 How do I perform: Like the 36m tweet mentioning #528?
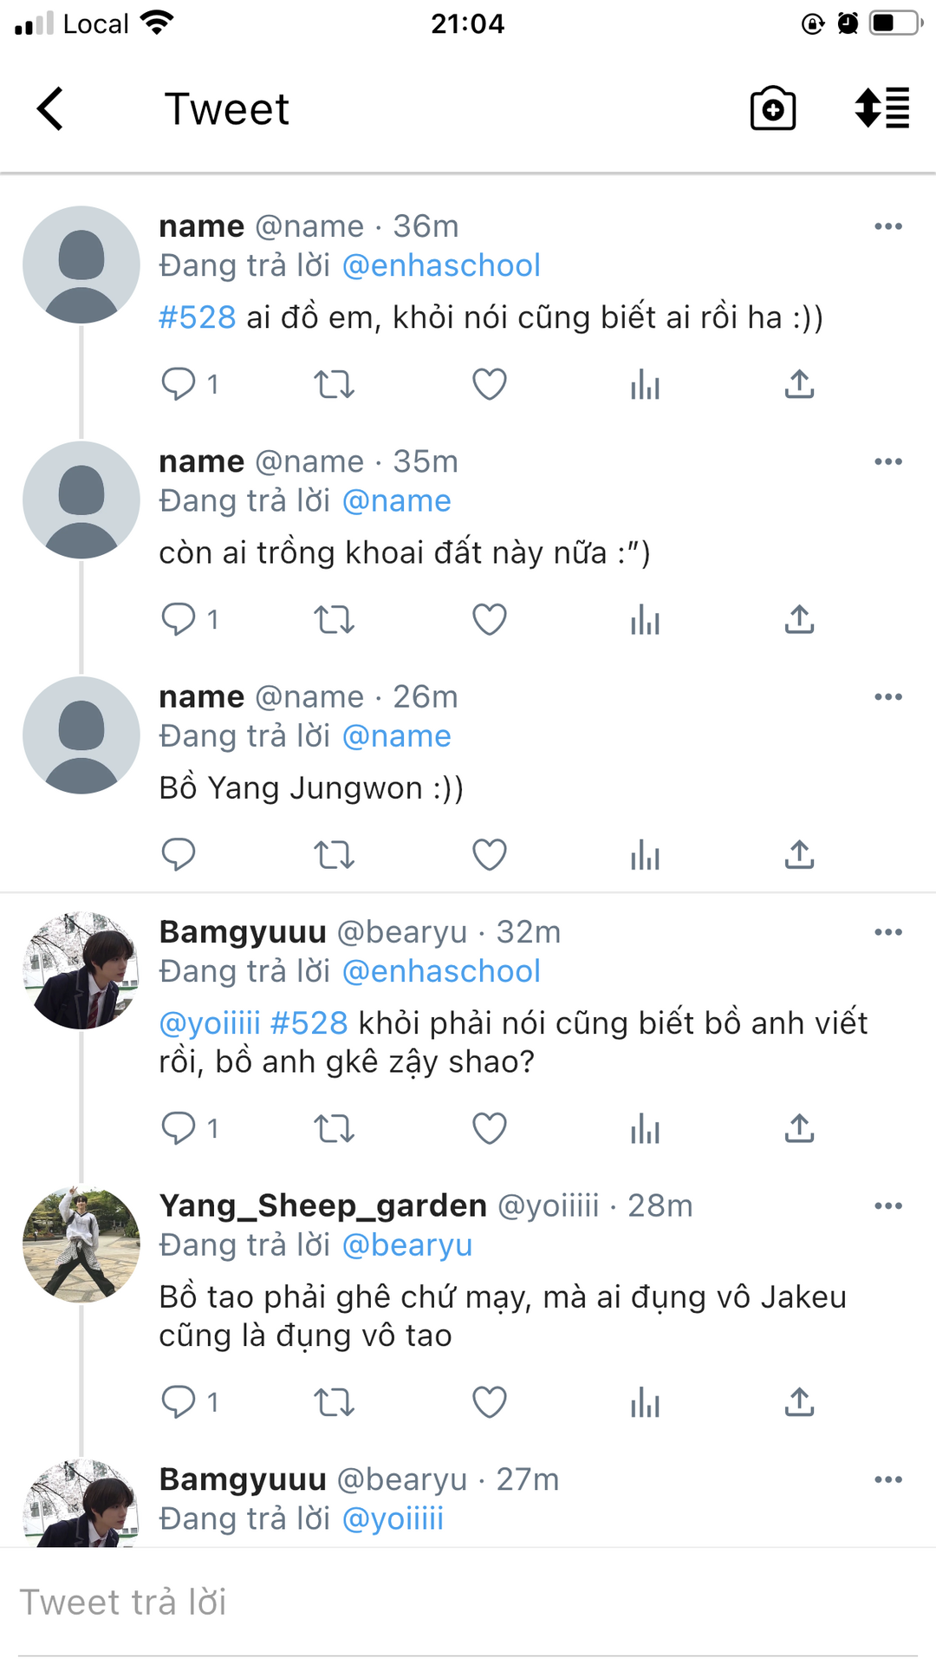(x=489, y=384)
